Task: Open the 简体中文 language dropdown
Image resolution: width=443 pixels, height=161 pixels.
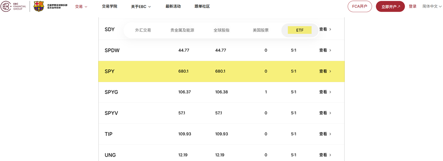Action: click(x=432, y=7)
